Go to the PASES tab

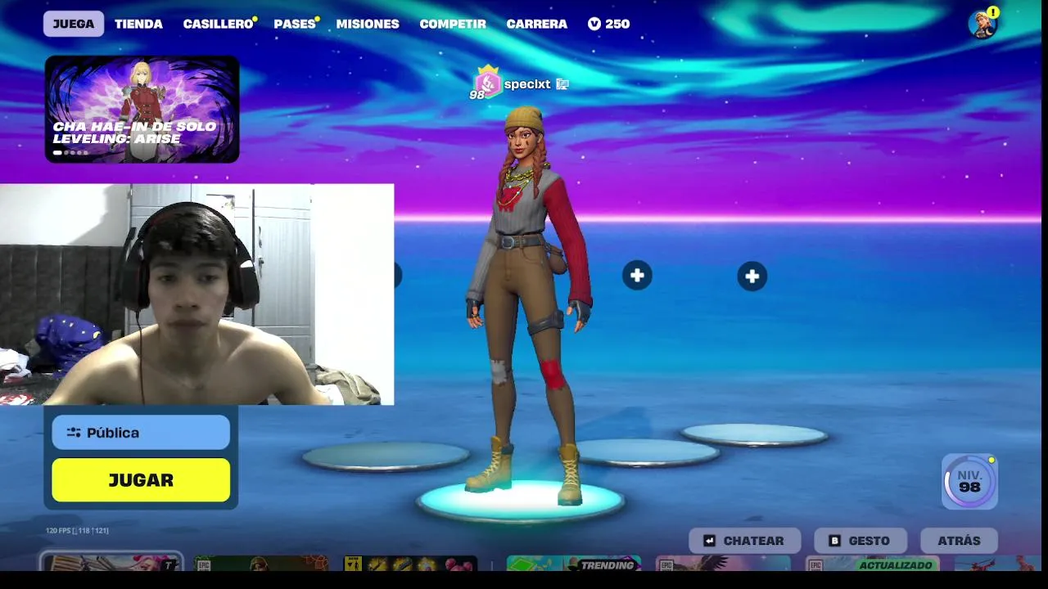pos(295,24)
